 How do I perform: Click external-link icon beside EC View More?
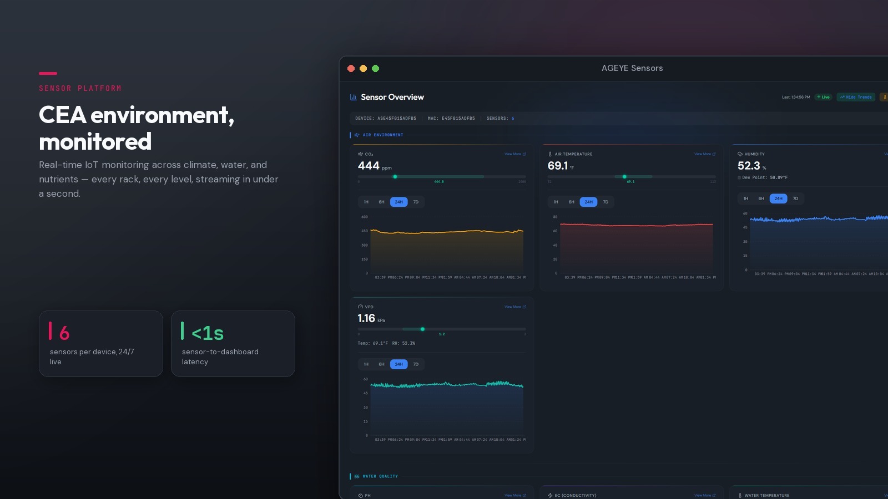pyautogui.click(x=714, y=496)
